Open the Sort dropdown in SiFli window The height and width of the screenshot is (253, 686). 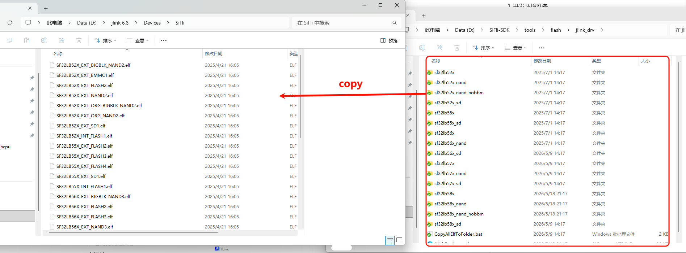point(105,40)
